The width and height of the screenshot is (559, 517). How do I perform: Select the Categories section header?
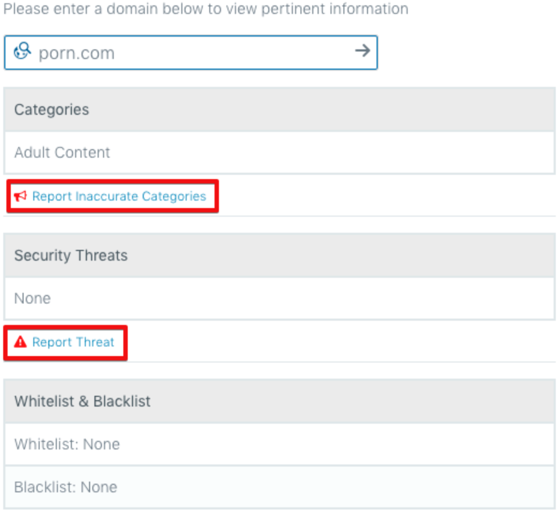click(279, 110)
